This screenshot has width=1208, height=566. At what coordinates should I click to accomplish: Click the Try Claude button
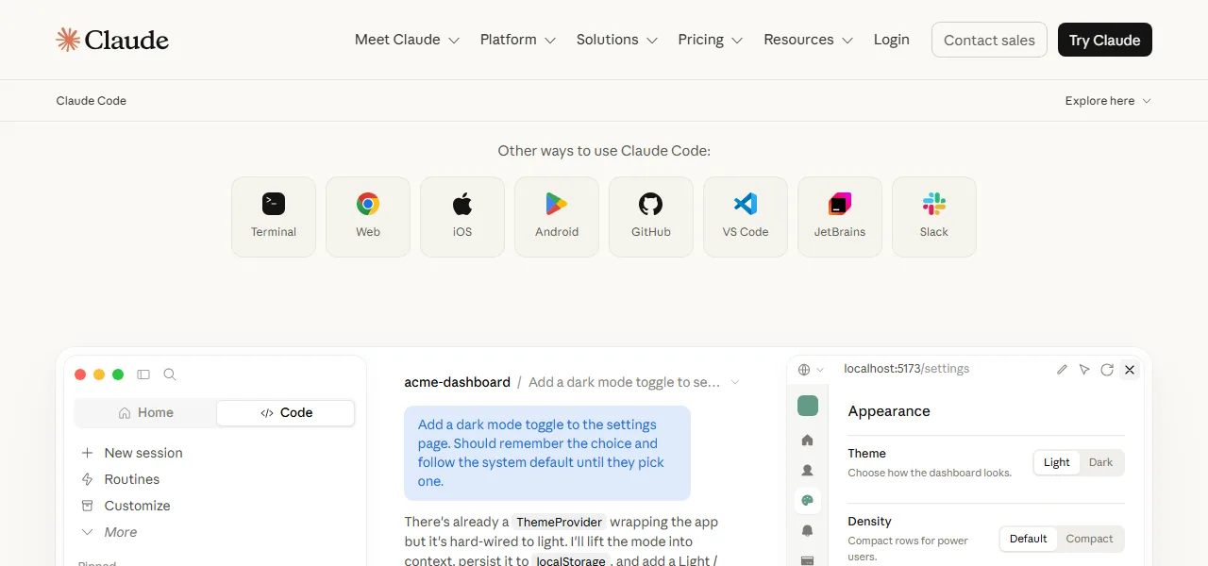point(1105,40)
